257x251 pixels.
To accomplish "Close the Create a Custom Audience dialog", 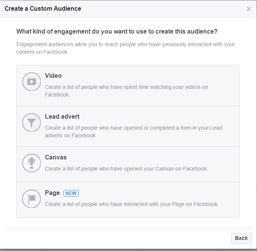I will pos(249,9).
